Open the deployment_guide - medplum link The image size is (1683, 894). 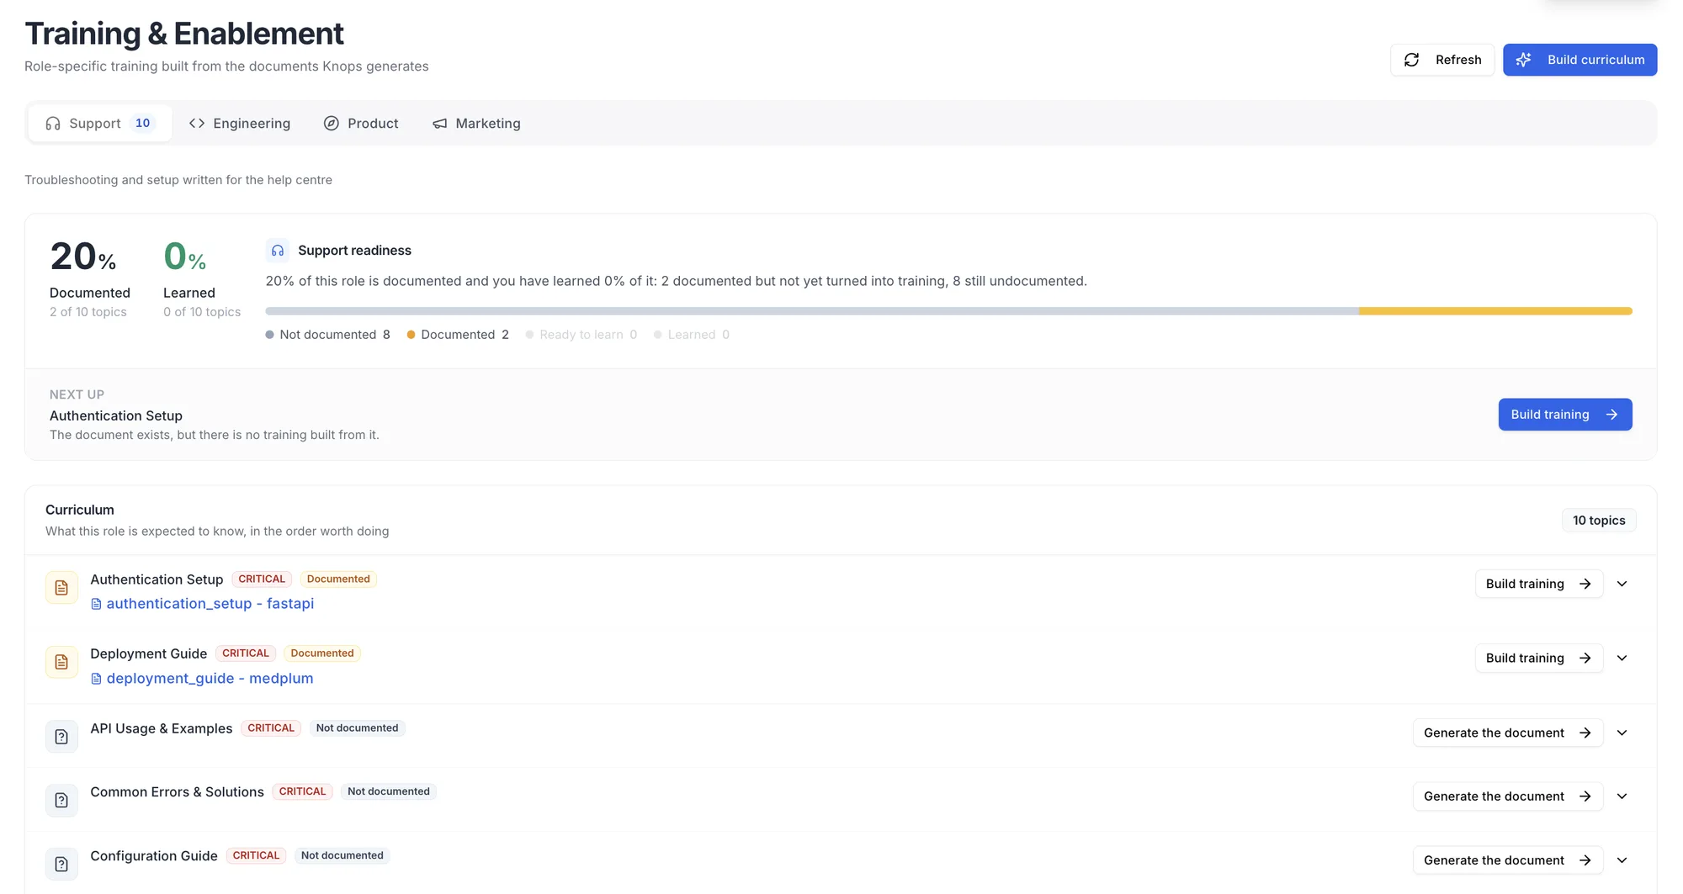point(202,679)
